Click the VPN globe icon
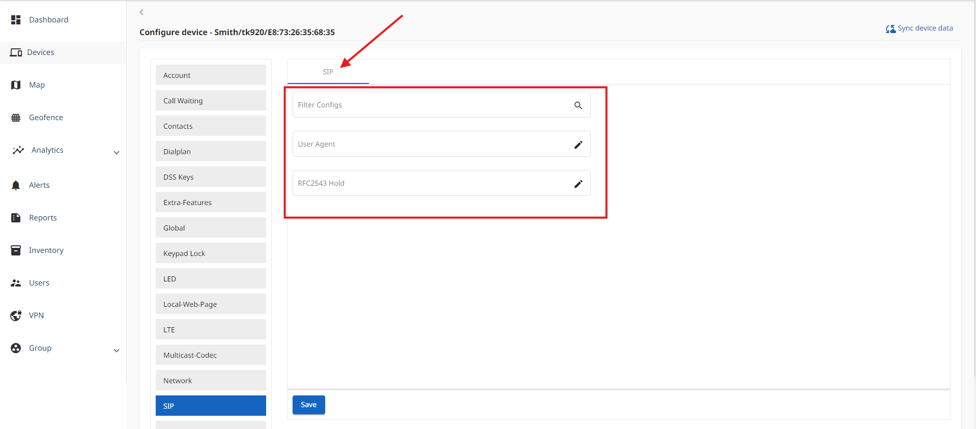976x429 pixels. tap(16, 316)
